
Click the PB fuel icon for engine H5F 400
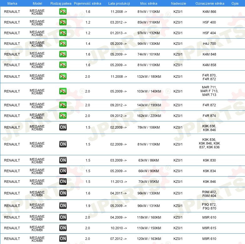point(63,22)
